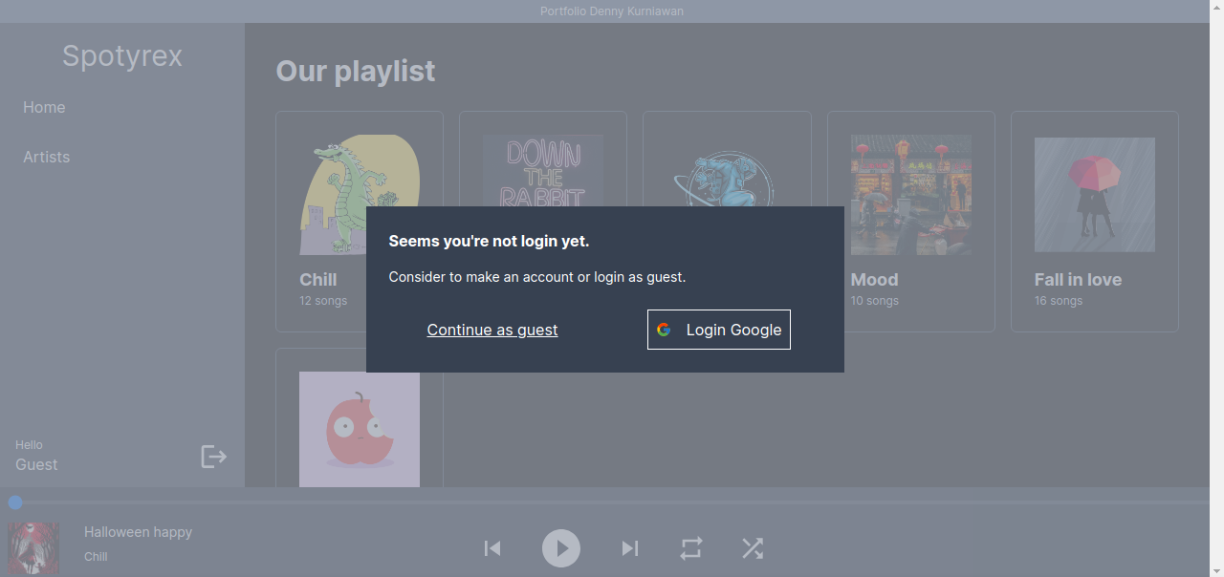Click the Login Google button
The height and width of the screenshot is (577, 1224).
click(x=719, y=330)
